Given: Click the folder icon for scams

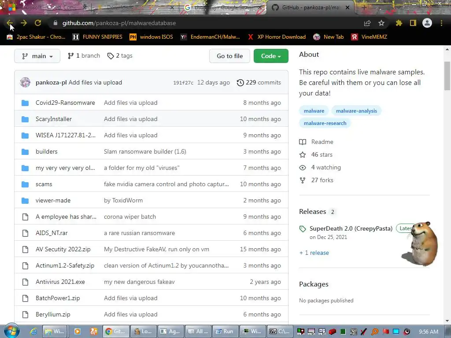Looking at the screenshot, I should (25, 184).
